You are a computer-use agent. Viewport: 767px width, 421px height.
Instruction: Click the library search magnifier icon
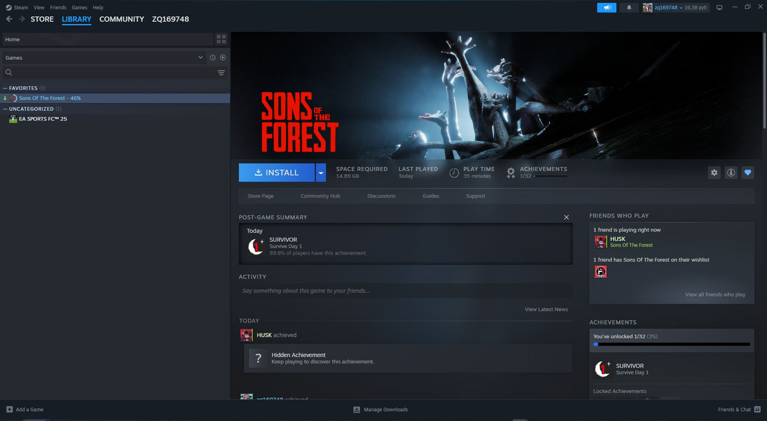tap(9, 72)
